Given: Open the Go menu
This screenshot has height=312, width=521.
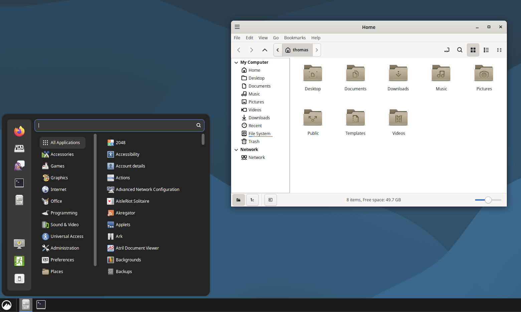Looking at the screenshot, I should [x=276, y=38].
